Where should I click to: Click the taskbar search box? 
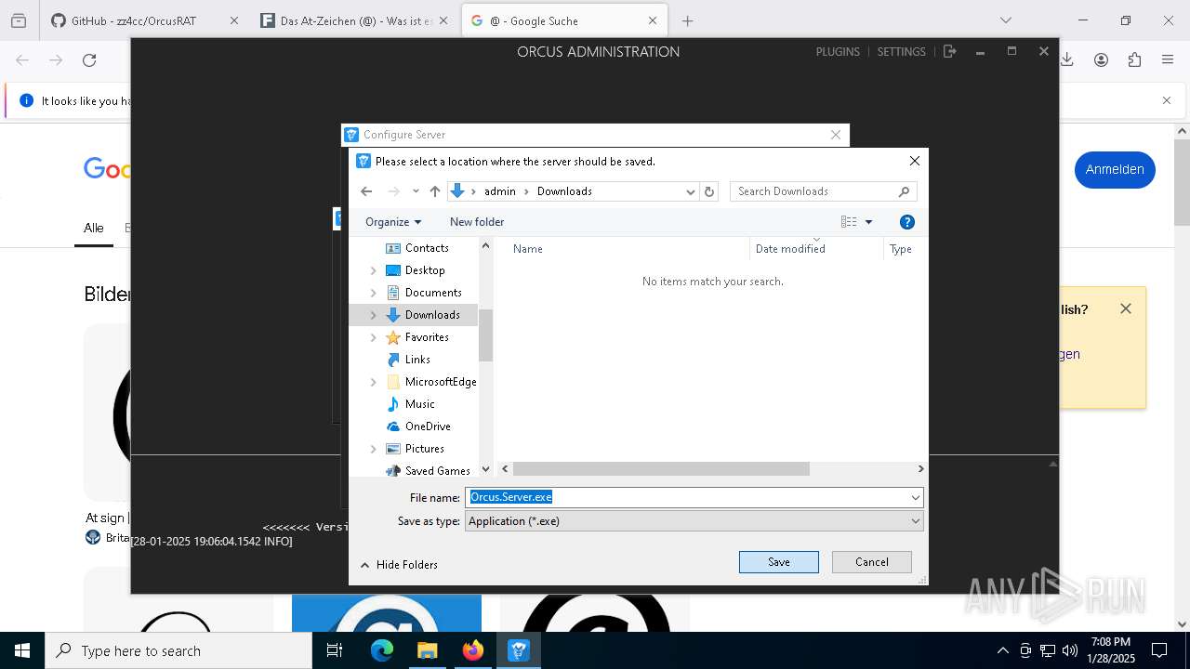[178, 650]
